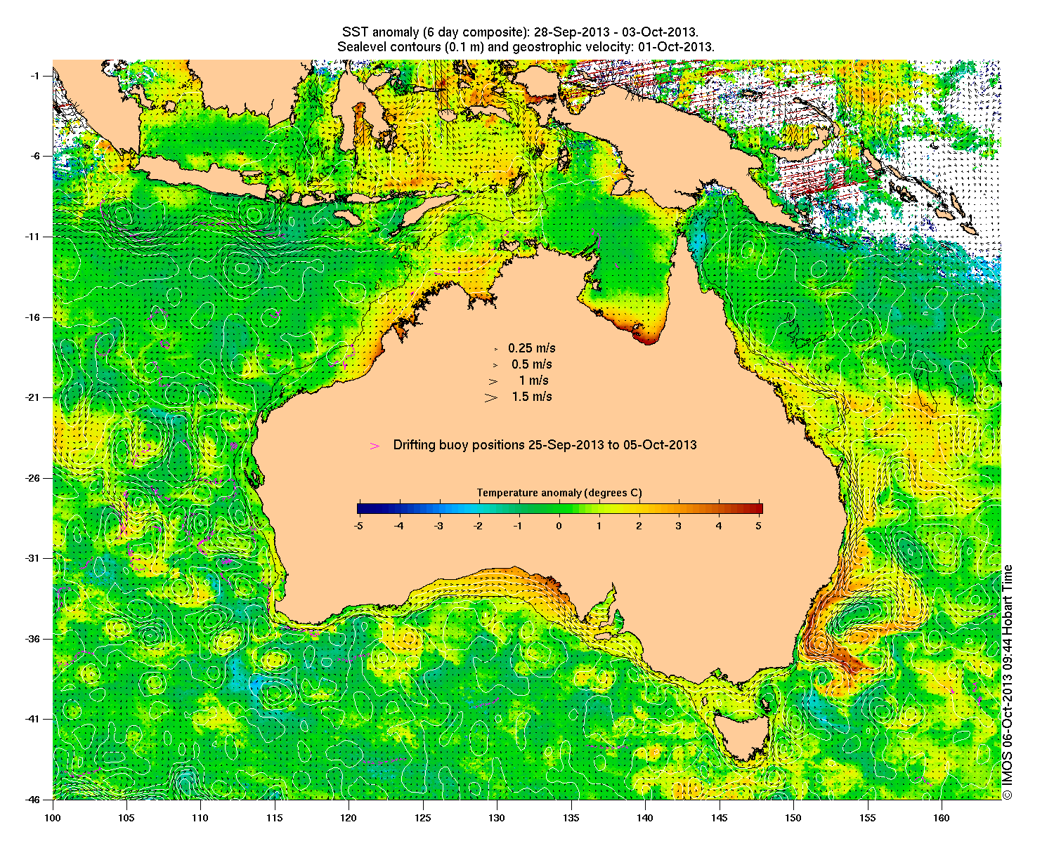Click the colorbar tick label -2
The image size is (1054, 860).
coord(479,525)
